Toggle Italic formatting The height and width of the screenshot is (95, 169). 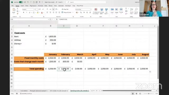click(x=27, y=13)
